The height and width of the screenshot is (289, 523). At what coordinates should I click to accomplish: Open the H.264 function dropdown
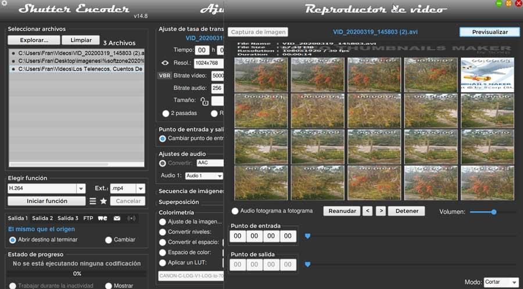tap(81, 189)
